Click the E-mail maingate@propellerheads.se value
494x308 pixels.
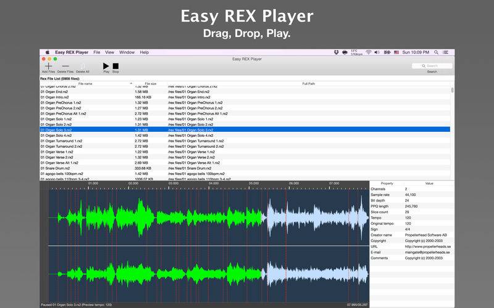(427, 253)
